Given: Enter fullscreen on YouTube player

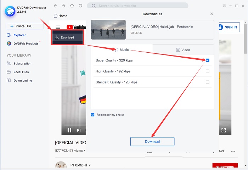Looking at the screenshot, I should [224, 130].
